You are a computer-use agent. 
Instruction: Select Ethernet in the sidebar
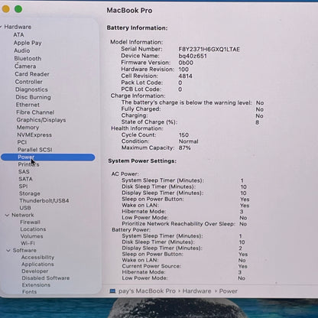click(28, 105)
